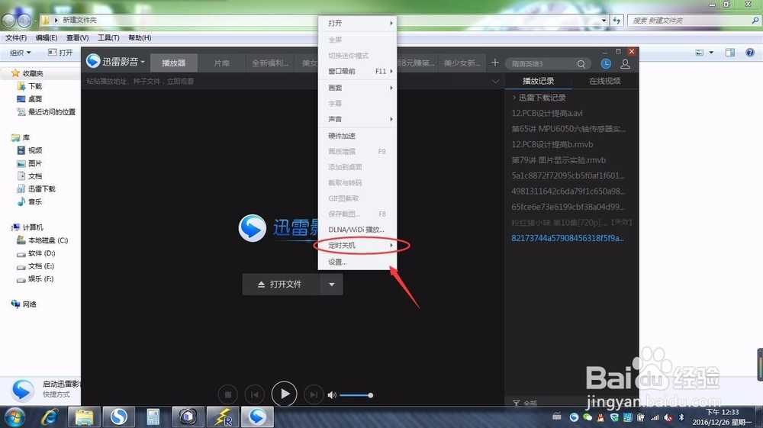
Task: Open the user account icon
Action: (x=626, y=64)
